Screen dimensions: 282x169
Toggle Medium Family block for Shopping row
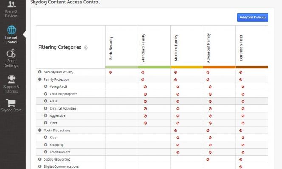click(178, 145)
